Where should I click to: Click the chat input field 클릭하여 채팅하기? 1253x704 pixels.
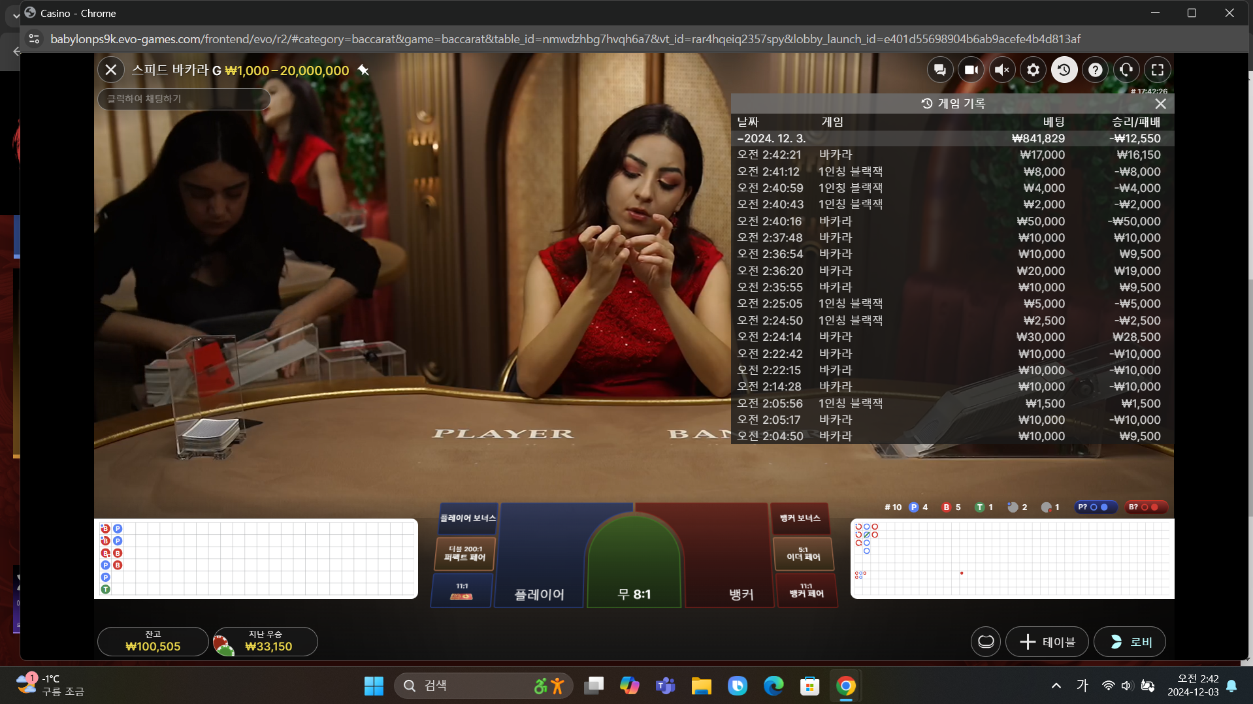[184, 99]
